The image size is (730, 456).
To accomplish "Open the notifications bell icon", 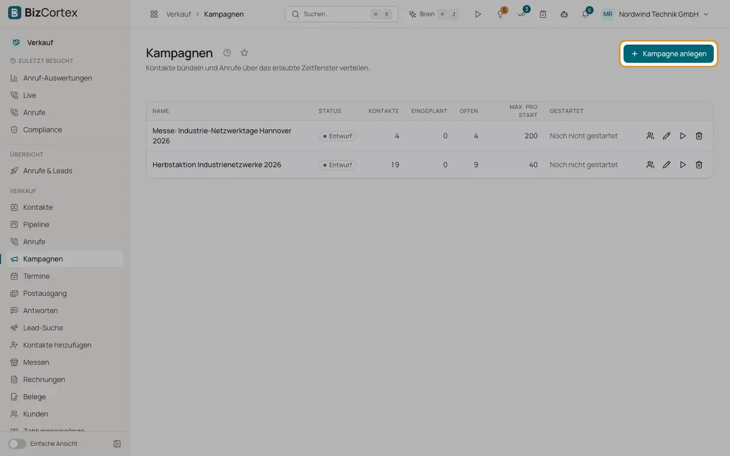I will pyautogui.click(x=586, y=14).
